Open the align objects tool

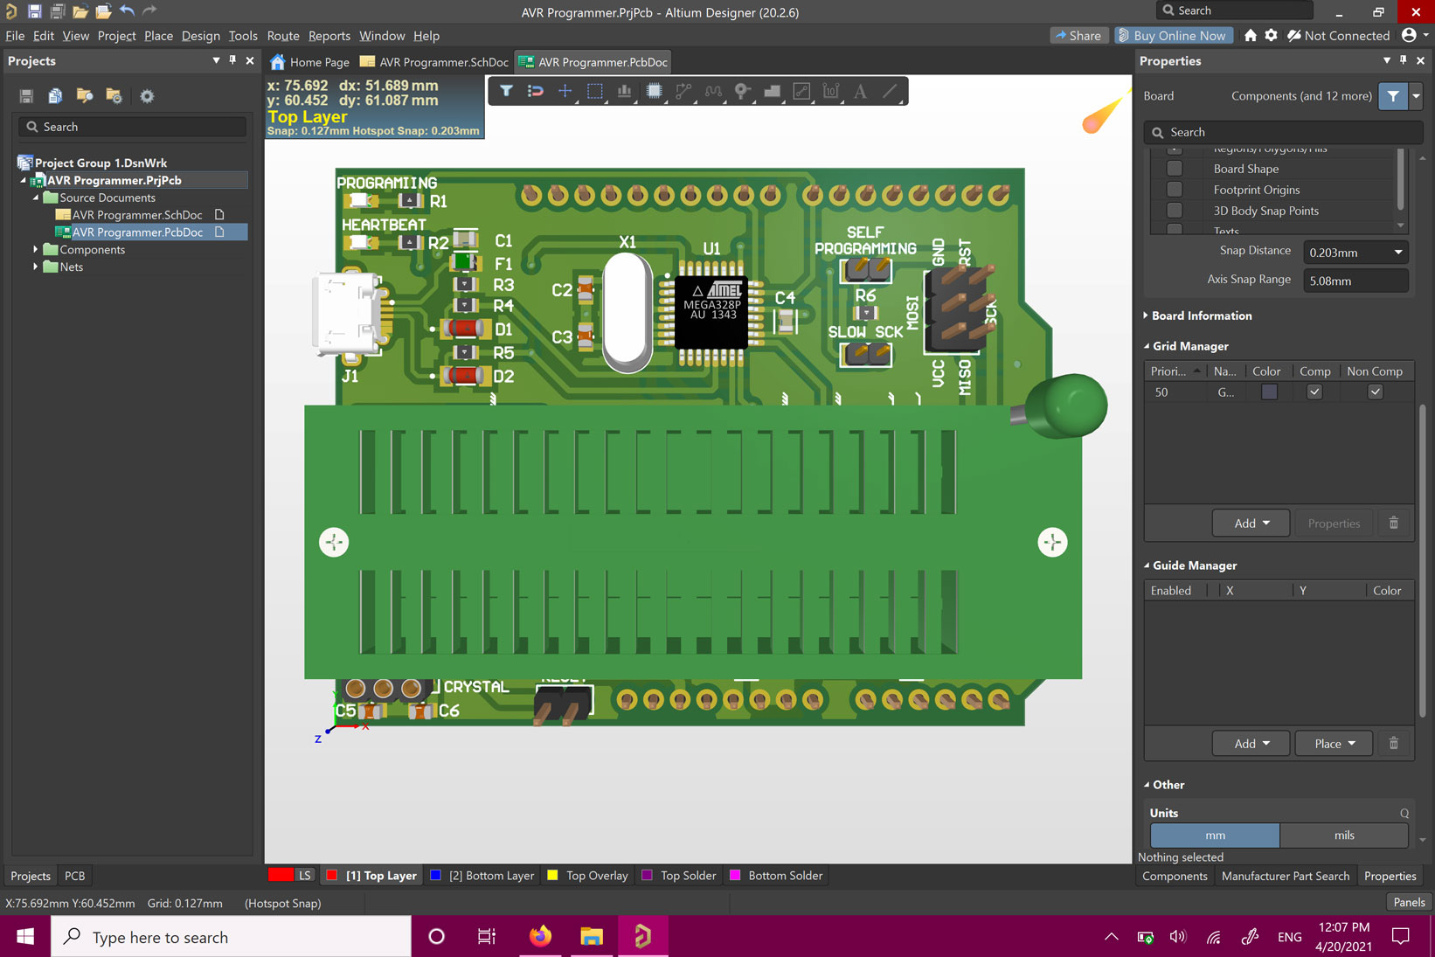point(624,91)
